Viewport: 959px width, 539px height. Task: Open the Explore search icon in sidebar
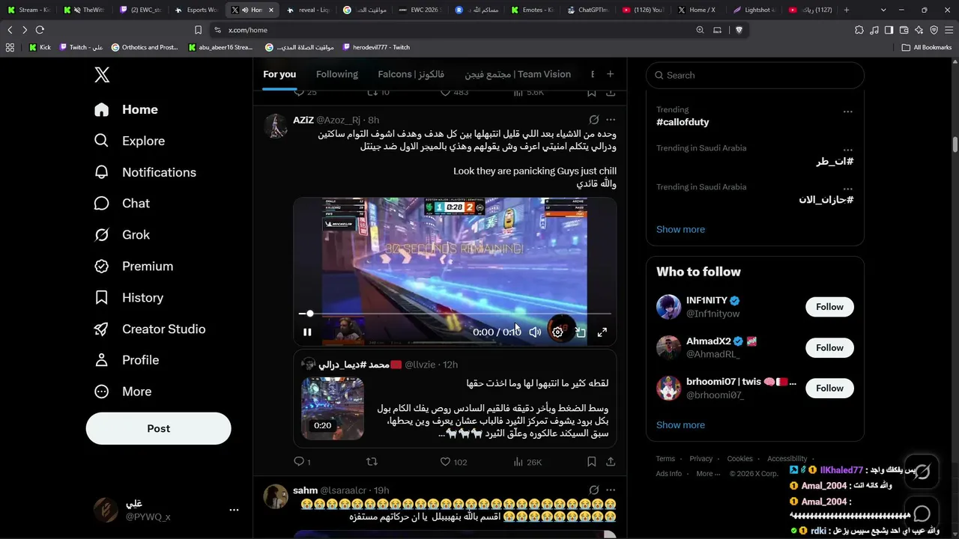point(102,141)
